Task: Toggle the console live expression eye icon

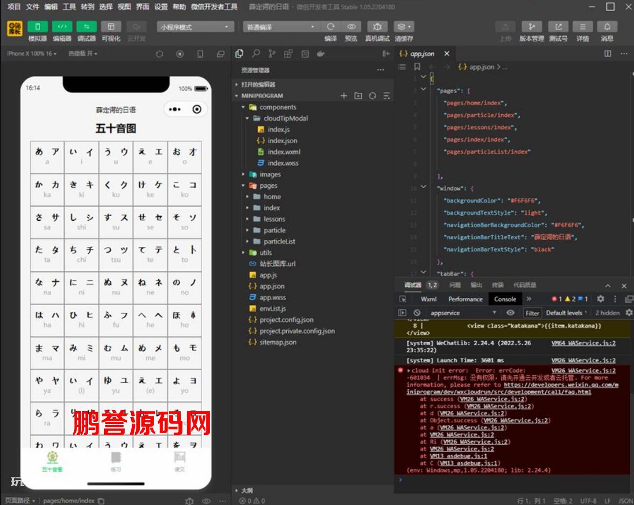Action: pos(510,313)
